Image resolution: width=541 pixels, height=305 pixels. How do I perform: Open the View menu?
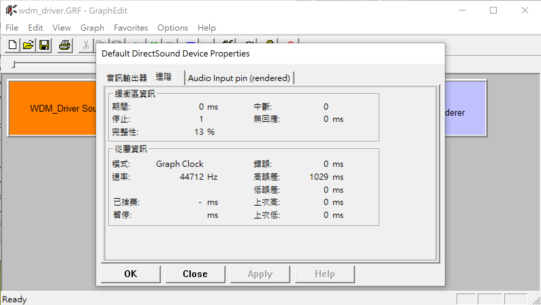(61, 28)
